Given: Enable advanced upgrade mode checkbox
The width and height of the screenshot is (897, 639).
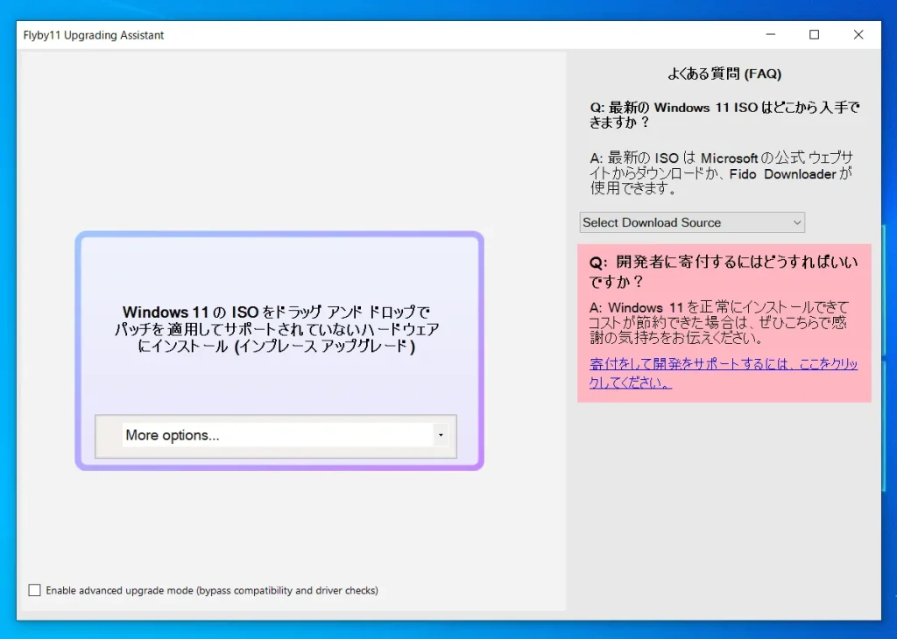Looking at the screenshot, I should point(35,590).
